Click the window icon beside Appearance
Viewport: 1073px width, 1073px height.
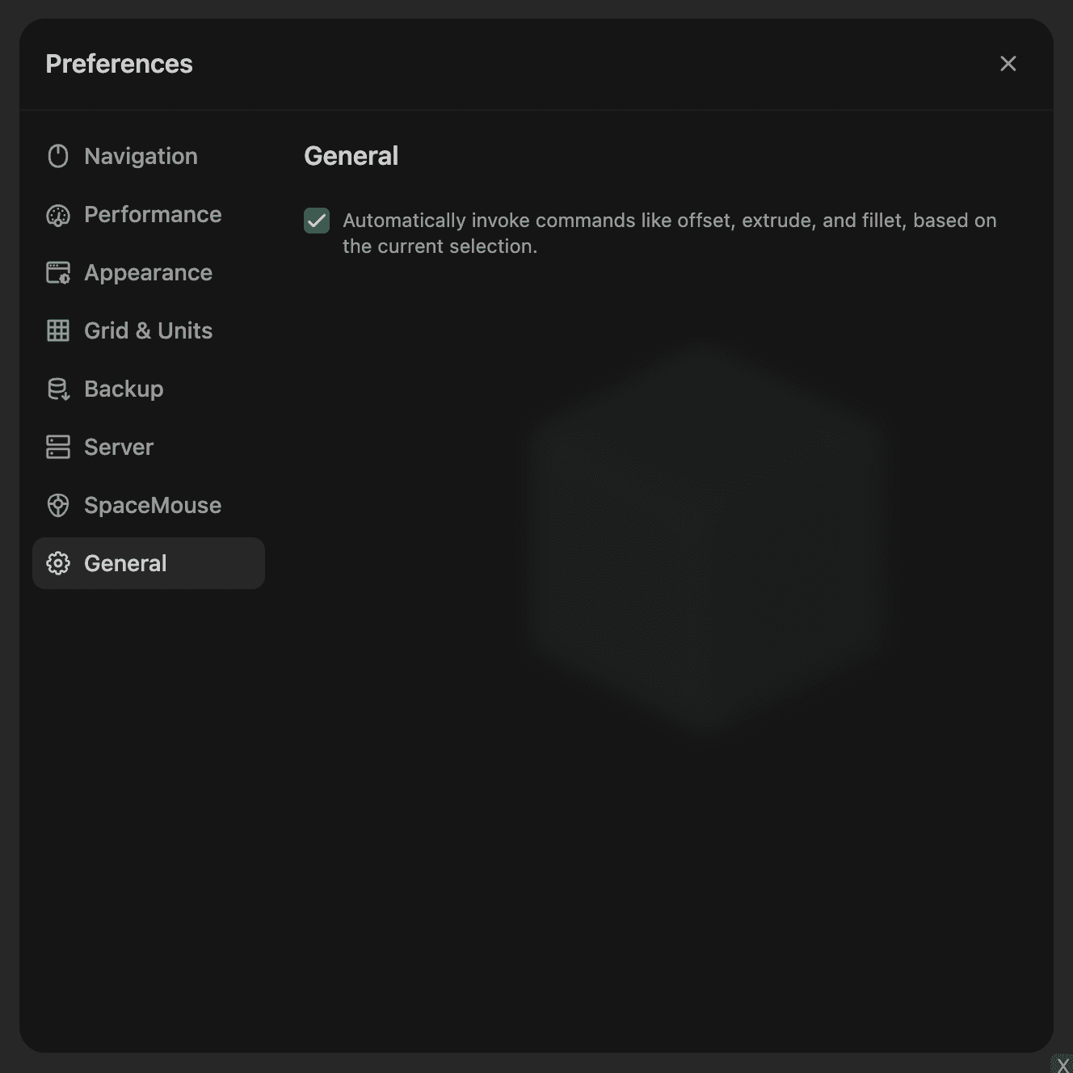pos(58,273)
